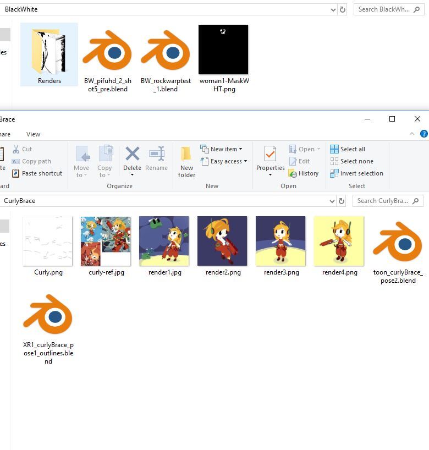Expand the New item dropdown arrow
429x450 pixels.
pos(240,149)
